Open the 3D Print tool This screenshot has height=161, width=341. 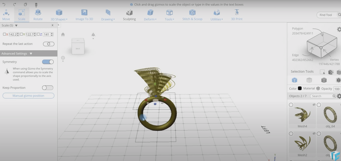(237, 15)
